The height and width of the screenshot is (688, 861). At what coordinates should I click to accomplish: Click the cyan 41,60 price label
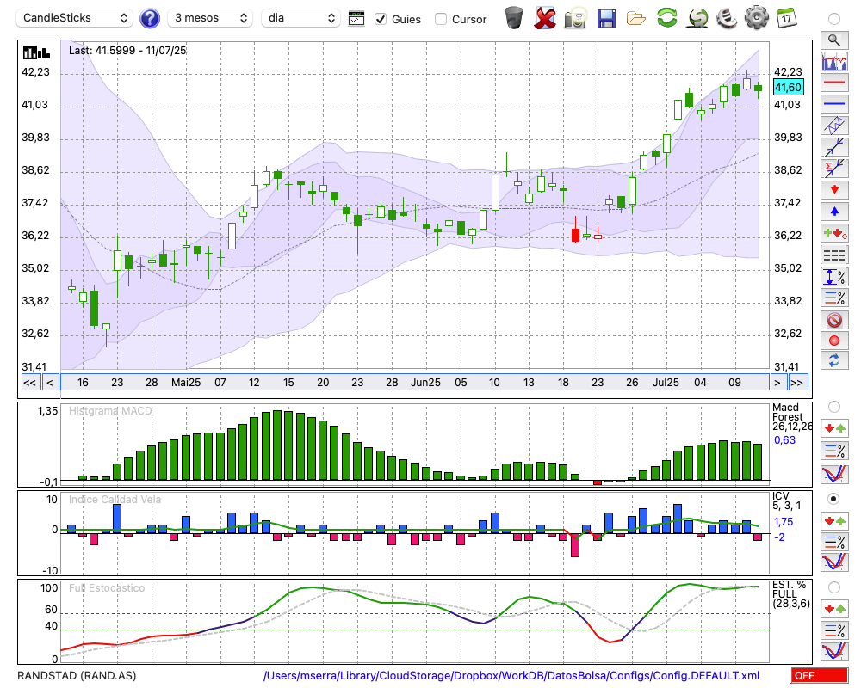788,87
